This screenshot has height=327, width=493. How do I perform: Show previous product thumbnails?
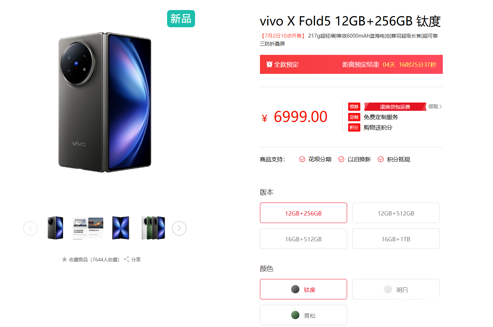click(30, 228)
